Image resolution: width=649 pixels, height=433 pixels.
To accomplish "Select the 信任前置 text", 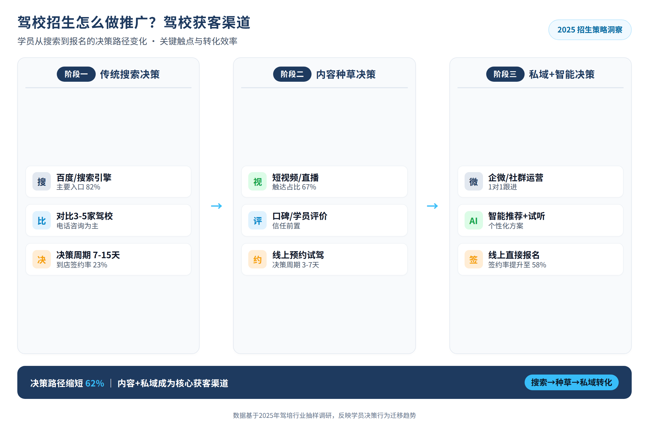I will coord(286,226).
